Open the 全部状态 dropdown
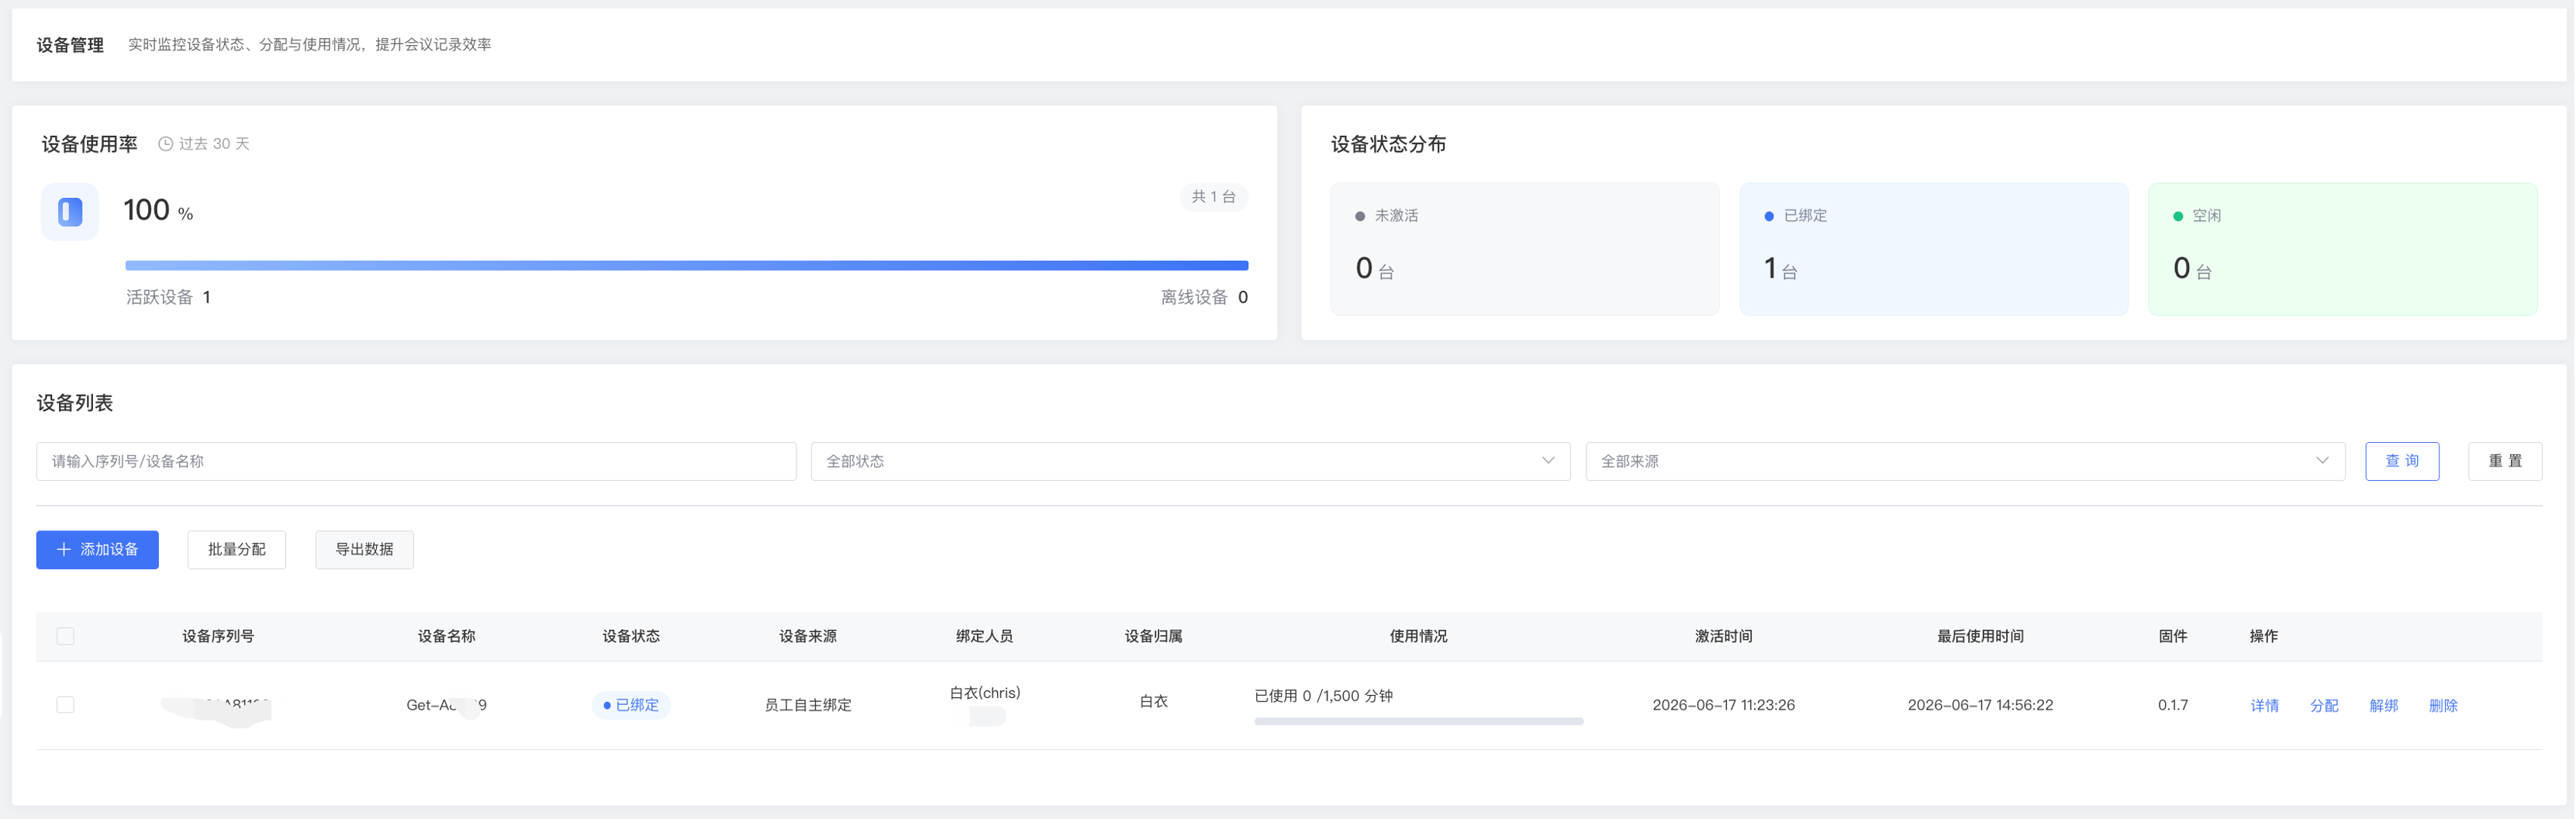Screen dimensions: 2576x819 1190,461
